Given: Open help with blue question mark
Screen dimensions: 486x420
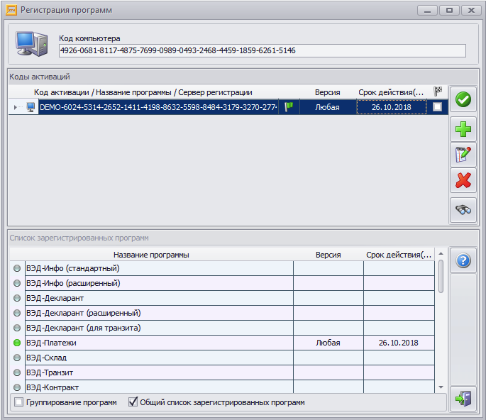Looking at the screenshot, I should coord(463,261).
